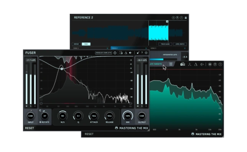Screen dimensions: 247x152
Task: Click RESET in the Fuser footer
Action: pos(30,128)
